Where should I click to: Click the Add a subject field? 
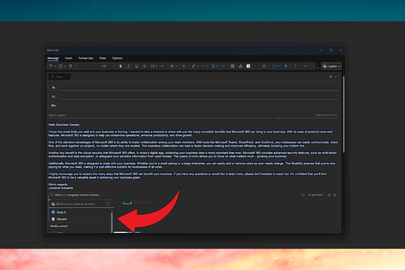(181, 115)
